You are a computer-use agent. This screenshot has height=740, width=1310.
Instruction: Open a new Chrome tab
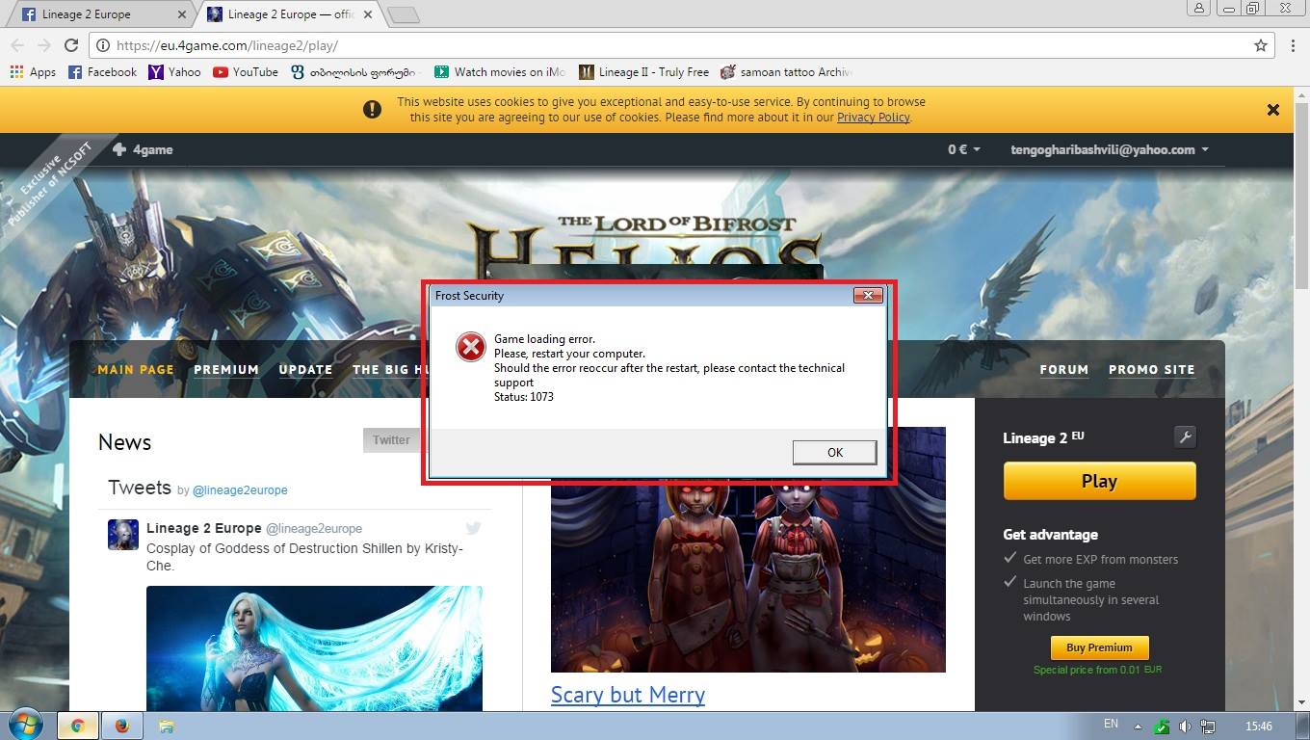pos(404,14)
